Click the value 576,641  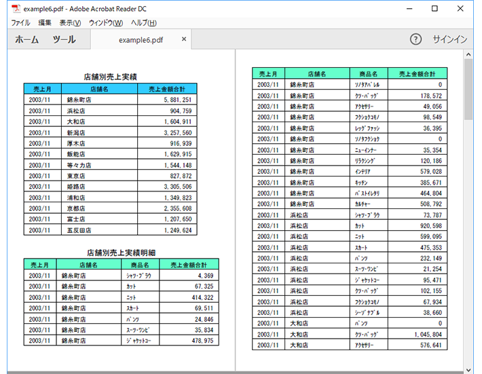click(x=431, y=345)
